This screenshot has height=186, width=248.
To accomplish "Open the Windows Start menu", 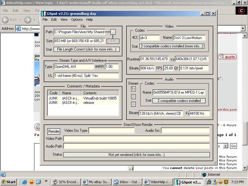I will pyautogui.click(x=9, y=182).
